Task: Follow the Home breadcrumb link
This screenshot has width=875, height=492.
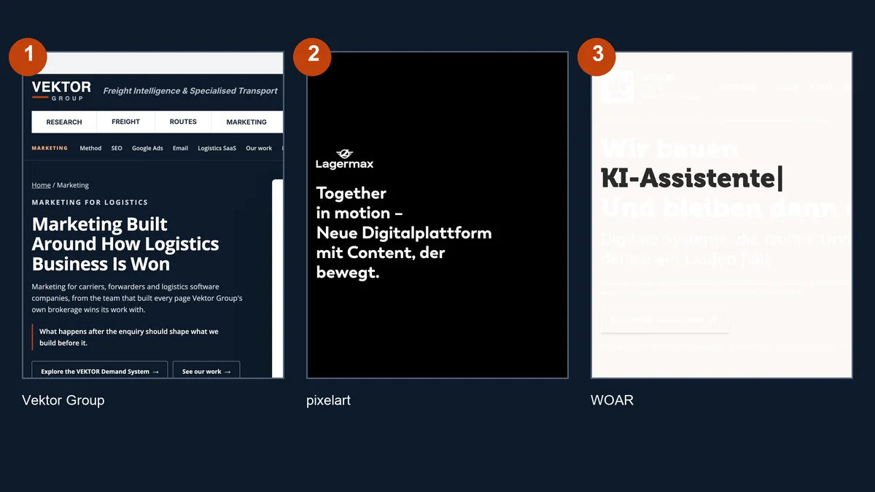Action: pos(41,185)
